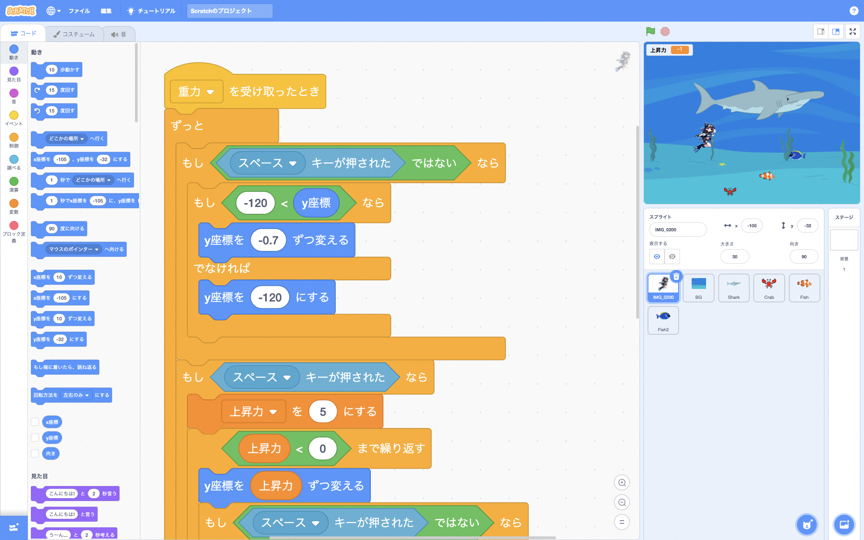The image size is (864, 540).
Task: Click the choose a sprite button
Action: [x=807, y=524]
